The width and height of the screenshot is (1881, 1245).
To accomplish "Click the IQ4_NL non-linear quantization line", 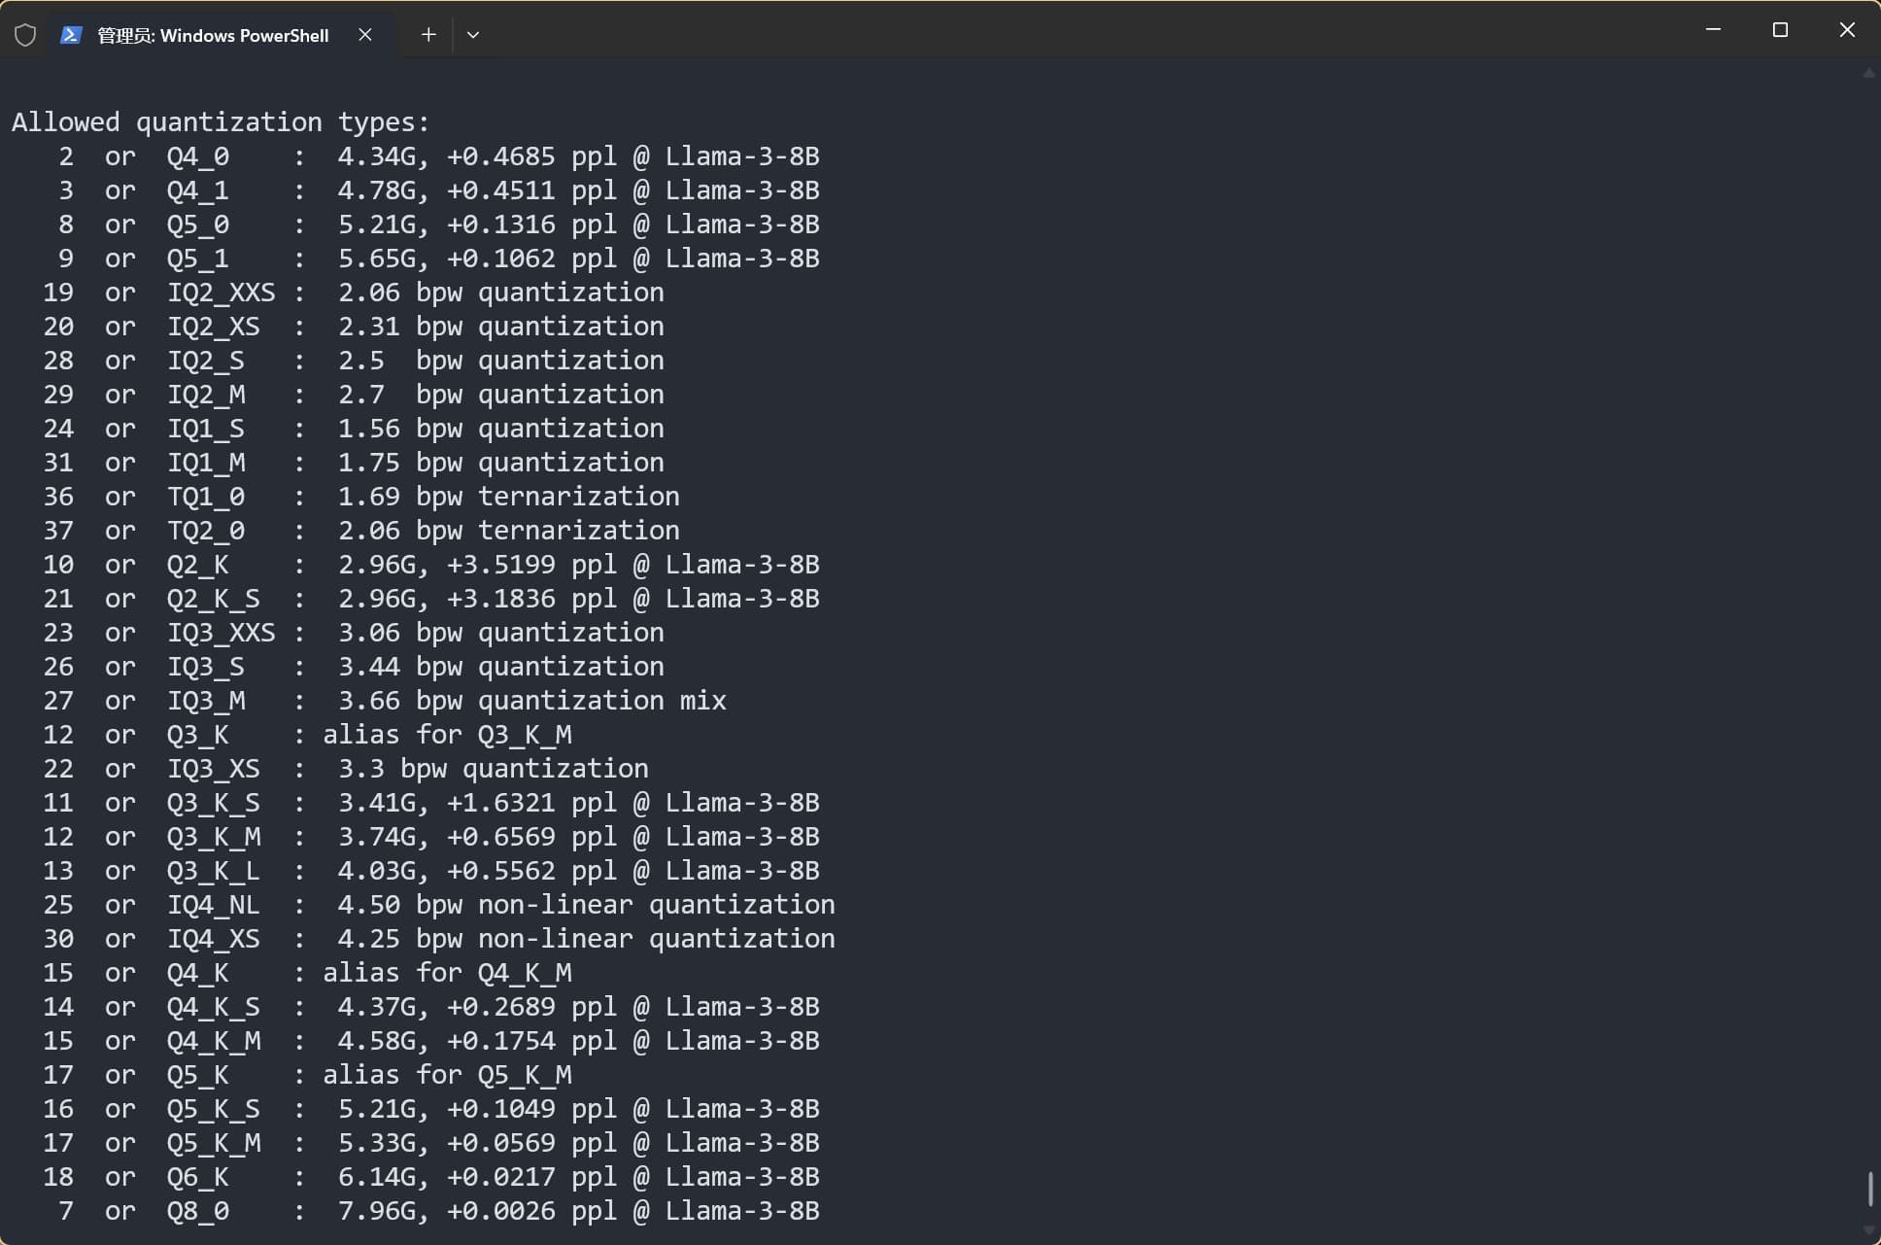I will [439, 905].
